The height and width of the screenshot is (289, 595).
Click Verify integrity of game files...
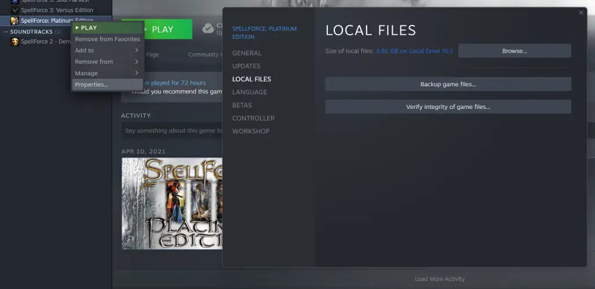[x=448, y=107]
